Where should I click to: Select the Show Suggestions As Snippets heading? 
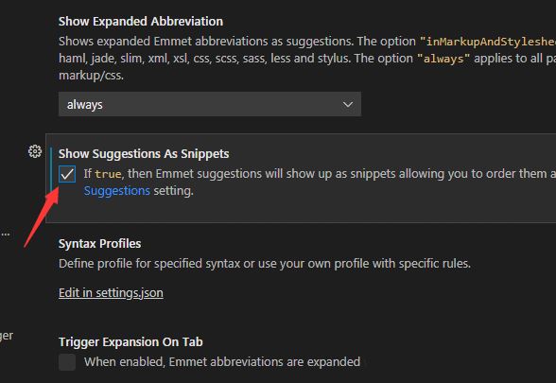(x=144, y=154)
